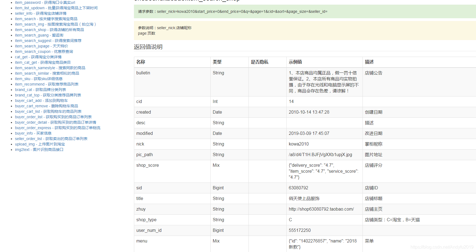Open the buyer_order_express link

pyautogui.click(x=58, y=128)
